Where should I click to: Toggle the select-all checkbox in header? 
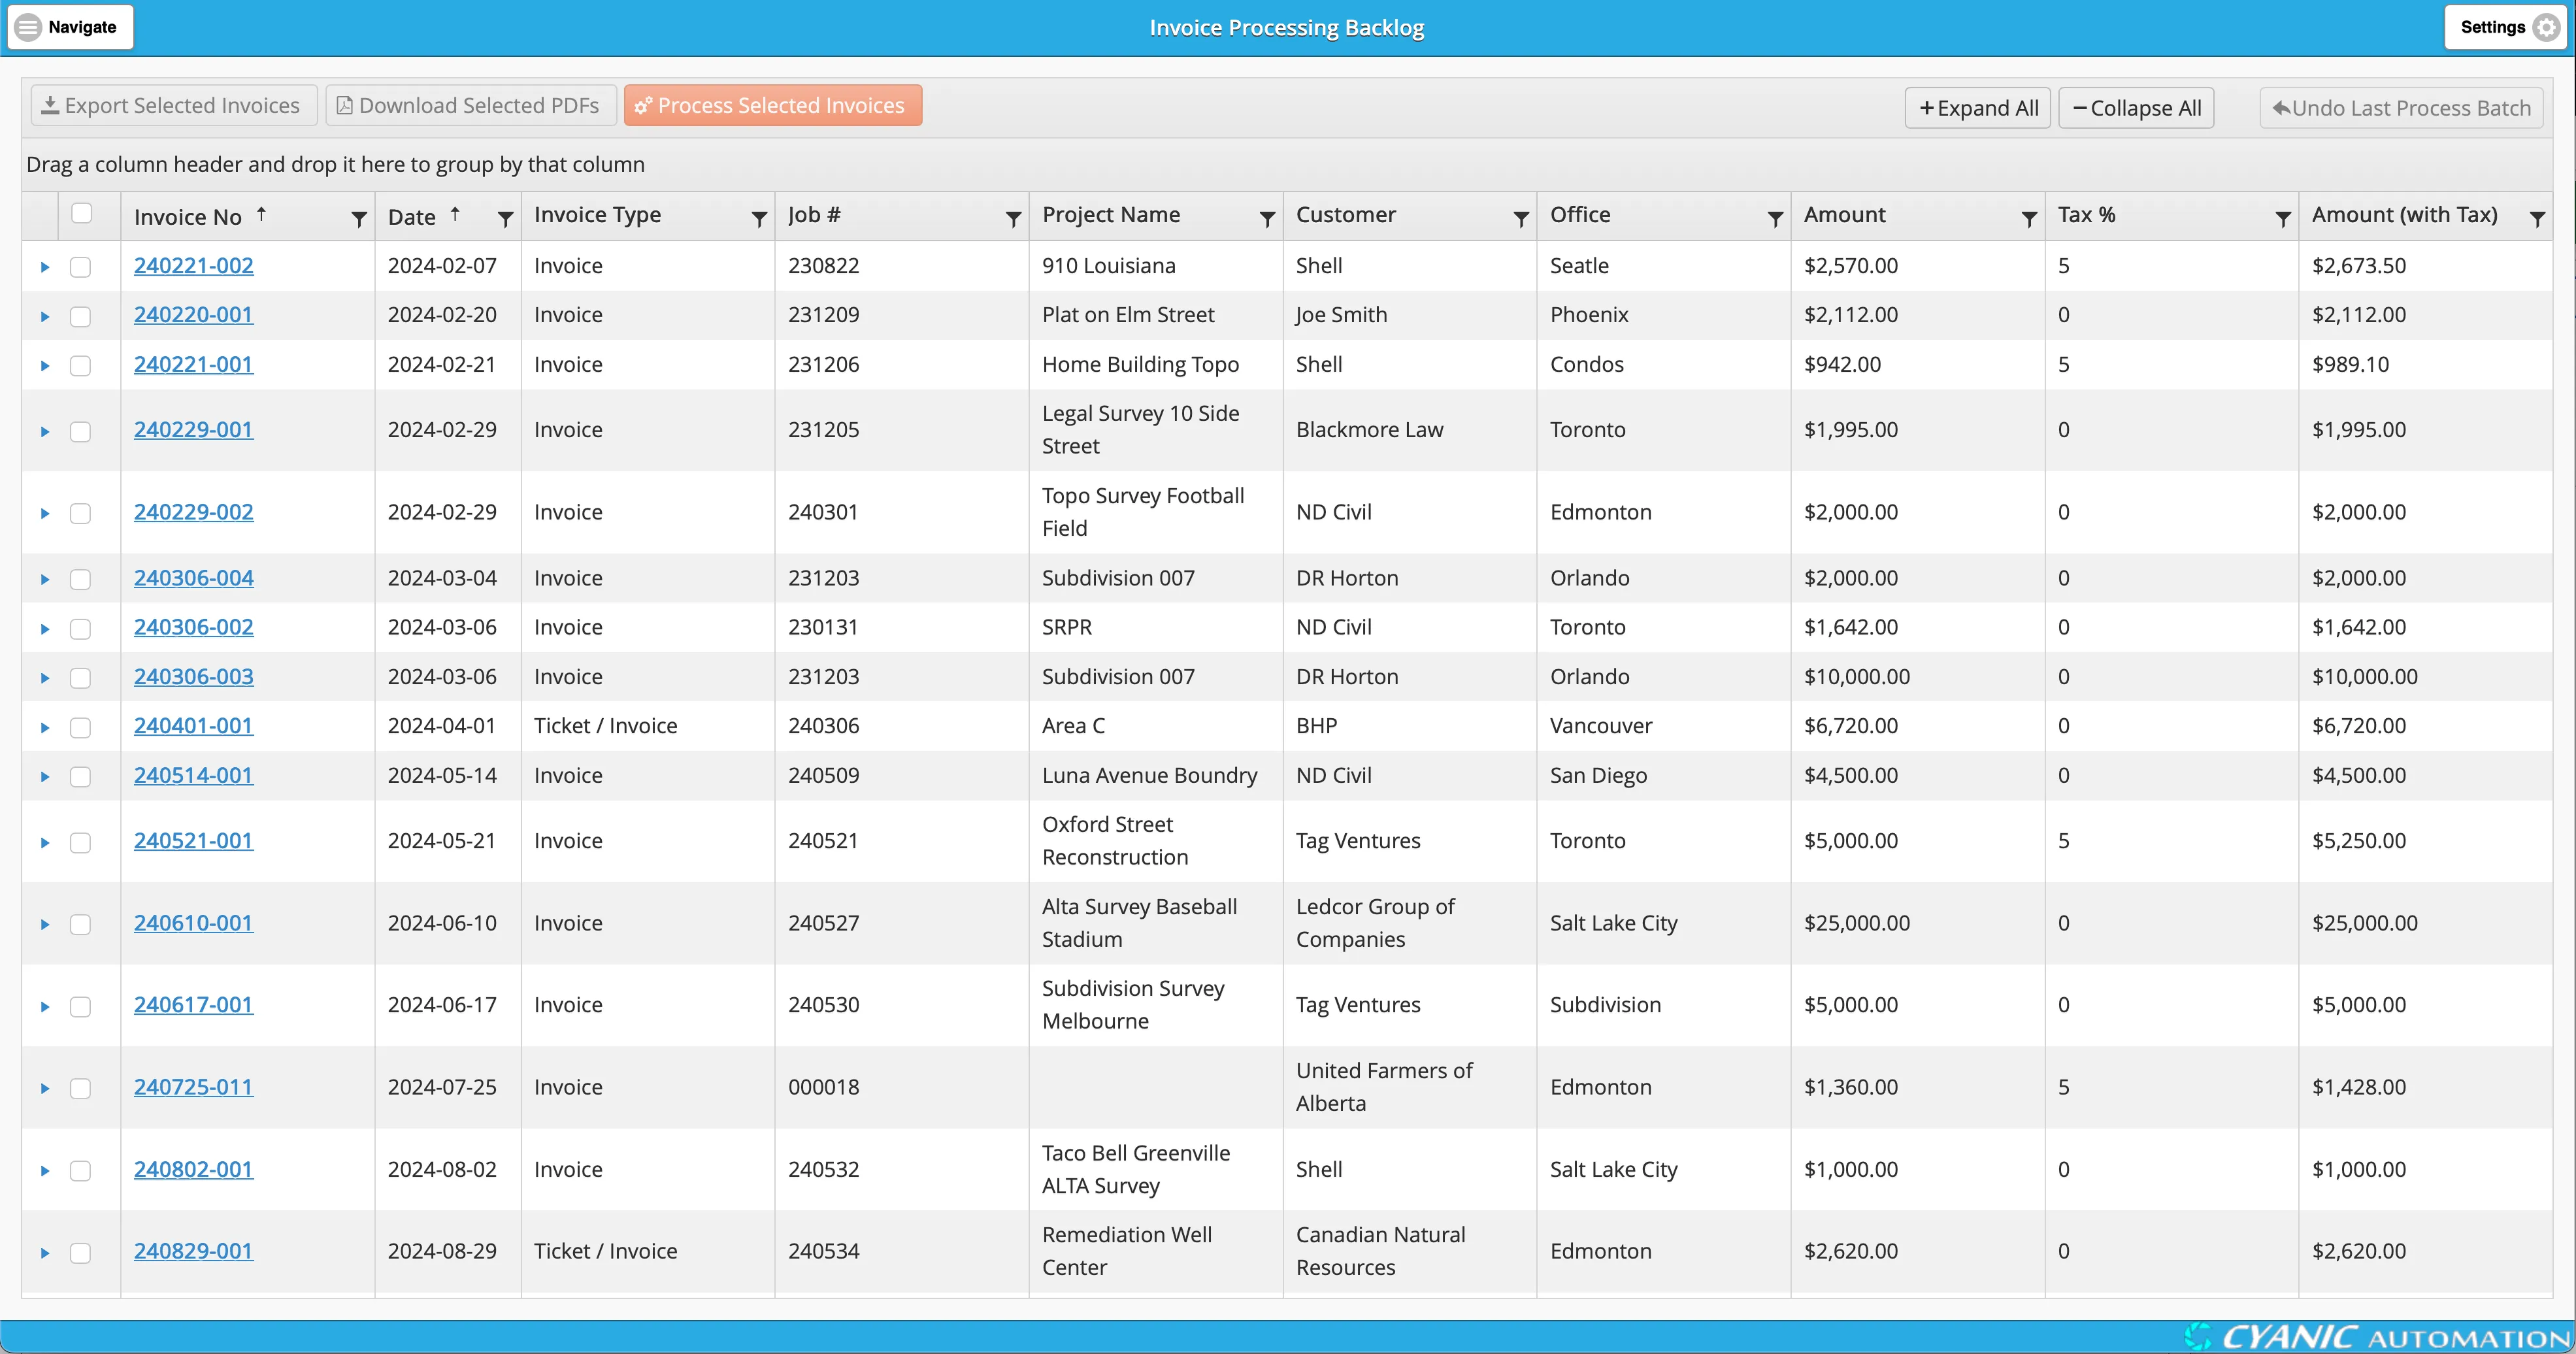coord(83,213)
